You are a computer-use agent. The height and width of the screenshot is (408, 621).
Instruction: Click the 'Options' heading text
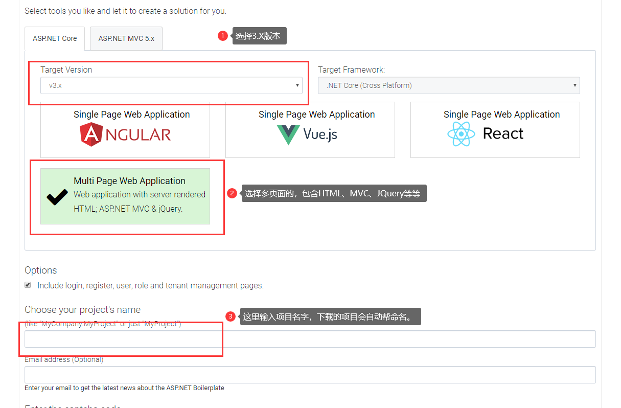point(41,270)
